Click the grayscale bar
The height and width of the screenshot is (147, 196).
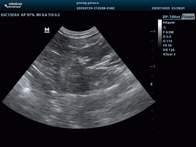pos(160,34)
